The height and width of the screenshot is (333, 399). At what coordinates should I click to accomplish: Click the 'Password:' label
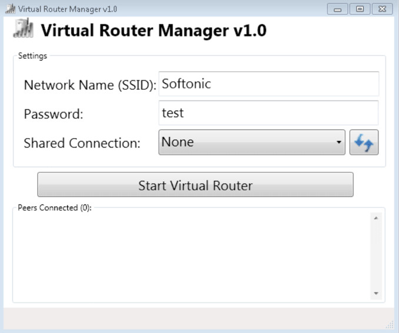click(x=54, y=114)
